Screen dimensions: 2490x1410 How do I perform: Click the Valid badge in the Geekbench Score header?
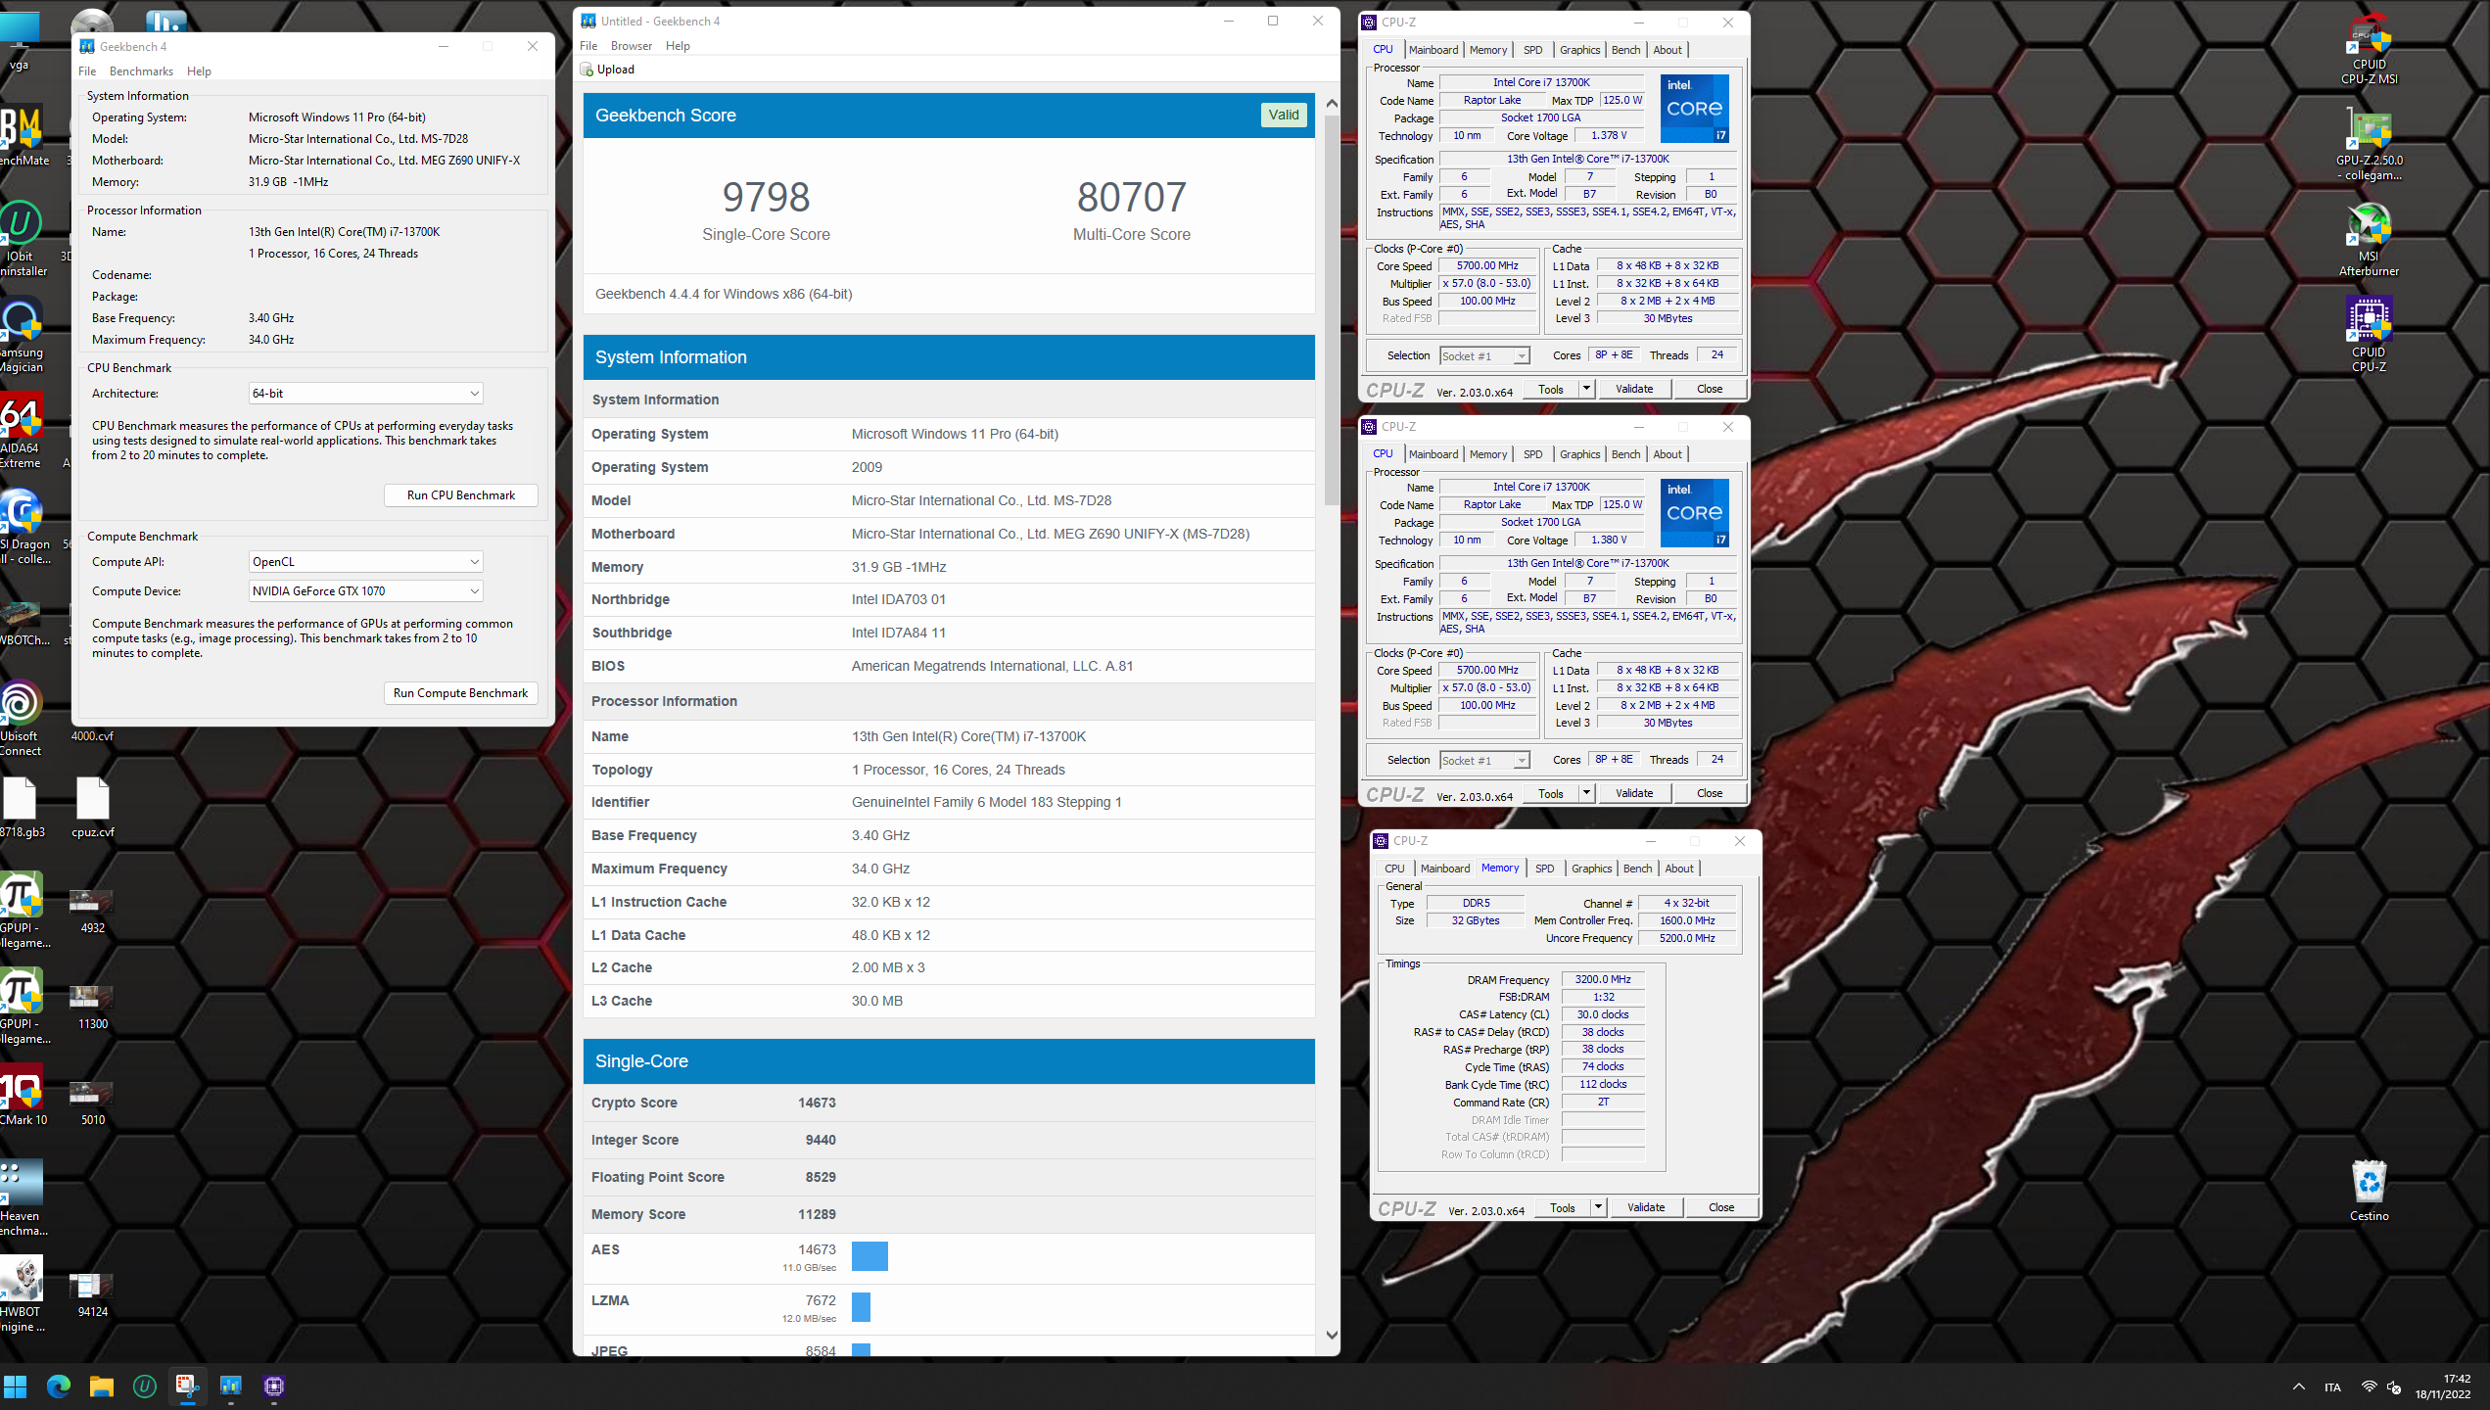click(1284, 116)
